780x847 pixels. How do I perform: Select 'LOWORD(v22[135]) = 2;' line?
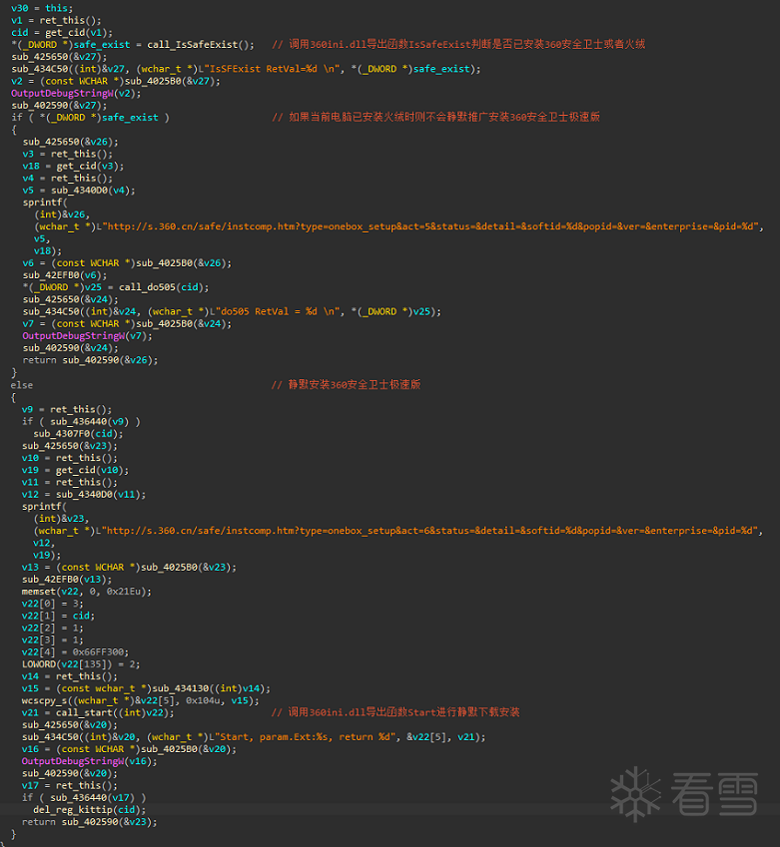click(81, 664)
